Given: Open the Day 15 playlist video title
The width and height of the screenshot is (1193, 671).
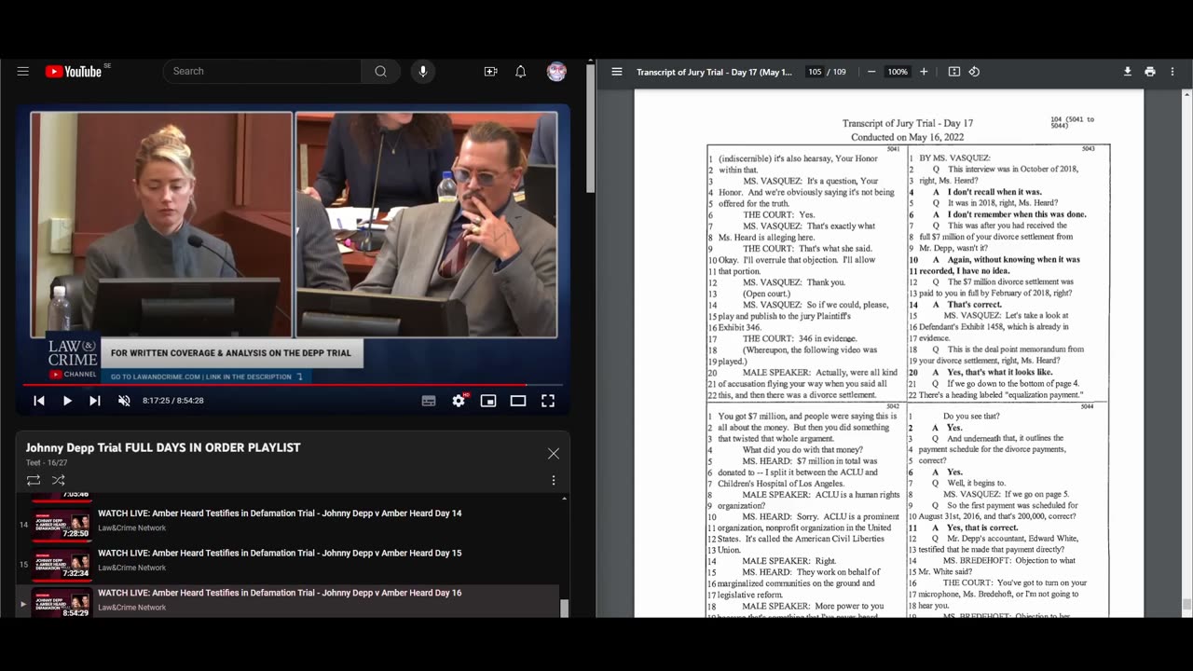Looking at the screenshot, I should pyautogui.click(x=280, y=554).
